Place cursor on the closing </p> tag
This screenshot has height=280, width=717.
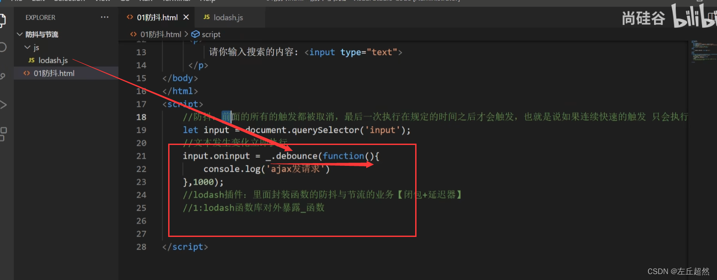point(198,65)
